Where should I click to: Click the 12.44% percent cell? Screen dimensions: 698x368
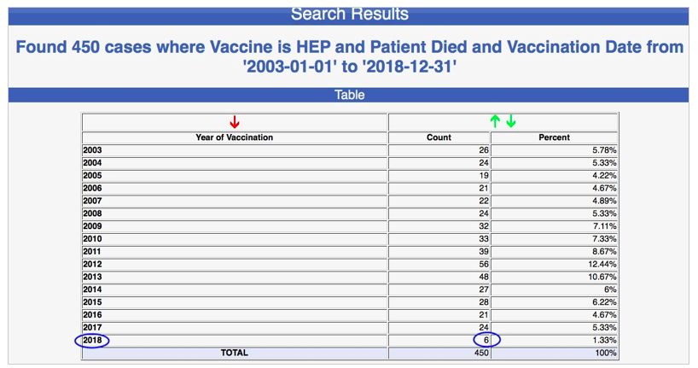coord(600,265)
